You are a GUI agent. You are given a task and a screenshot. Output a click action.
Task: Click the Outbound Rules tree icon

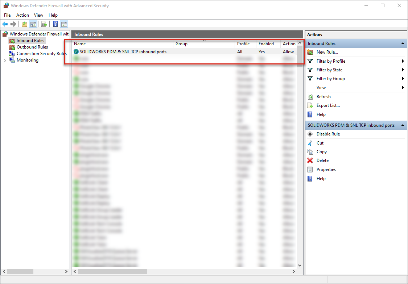(12, 47)
